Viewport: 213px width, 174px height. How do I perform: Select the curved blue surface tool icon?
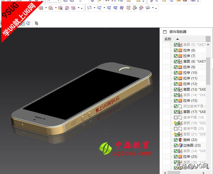click(99, 8)
